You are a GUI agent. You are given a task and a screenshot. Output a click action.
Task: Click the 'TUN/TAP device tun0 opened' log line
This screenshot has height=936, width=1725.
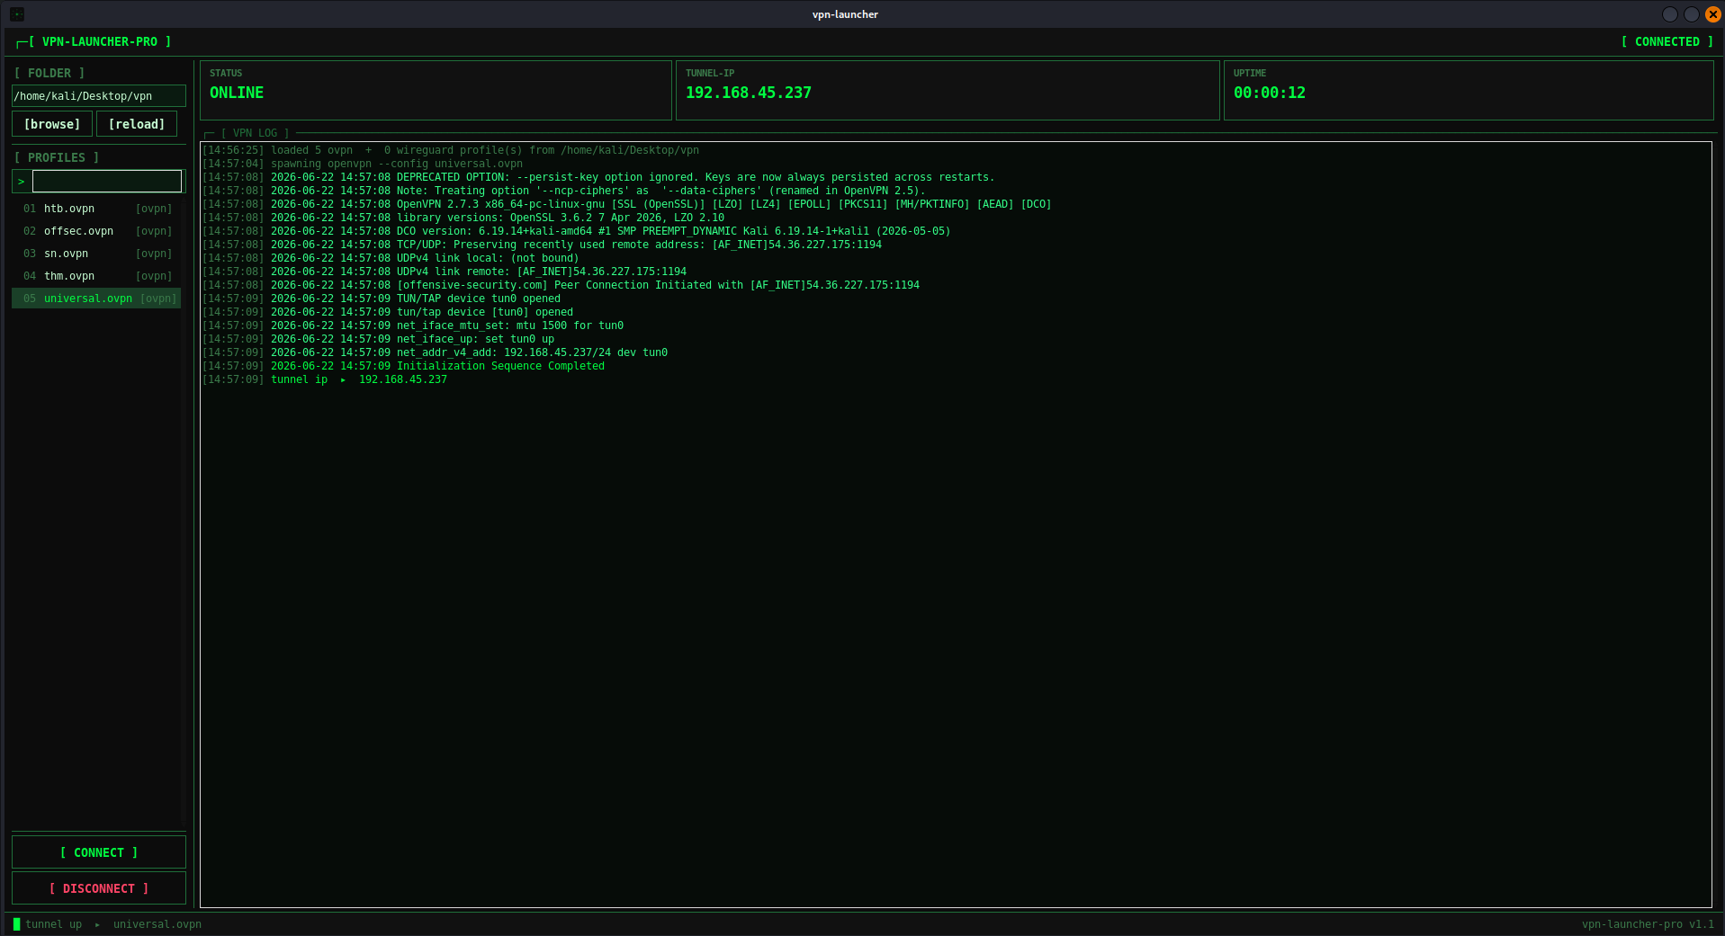click(382, 299)
